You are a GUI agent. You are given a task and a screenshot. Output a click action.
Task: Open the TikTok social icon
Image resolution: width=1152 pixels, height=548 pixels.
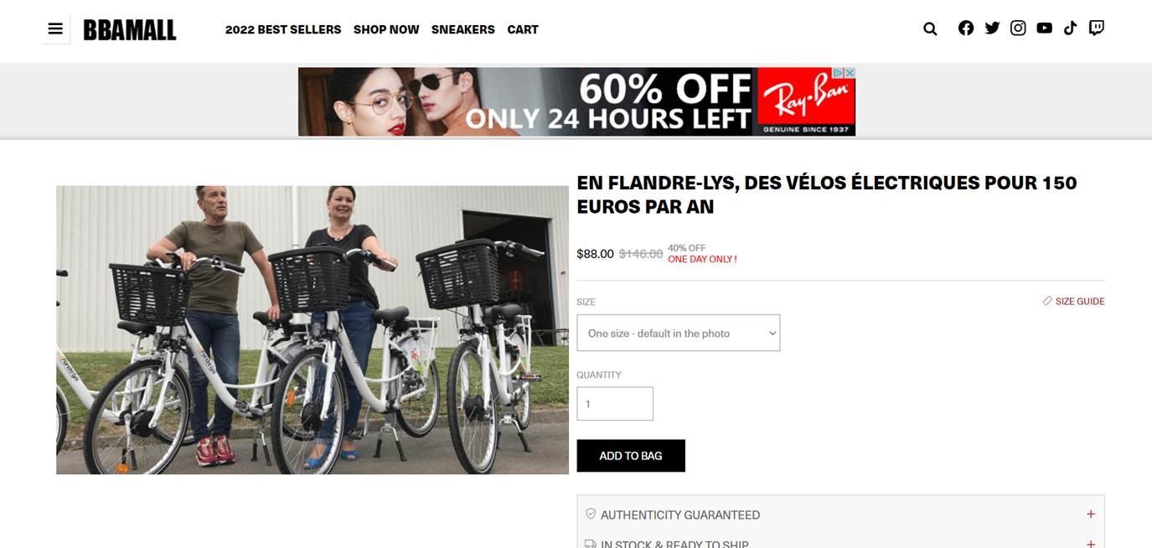point(1070,28)
